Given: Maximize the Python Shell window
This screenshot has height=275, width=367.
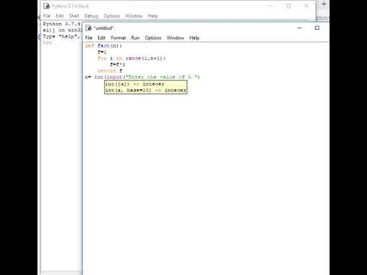Looking at the screenshot, I should (x=288, y=6).
